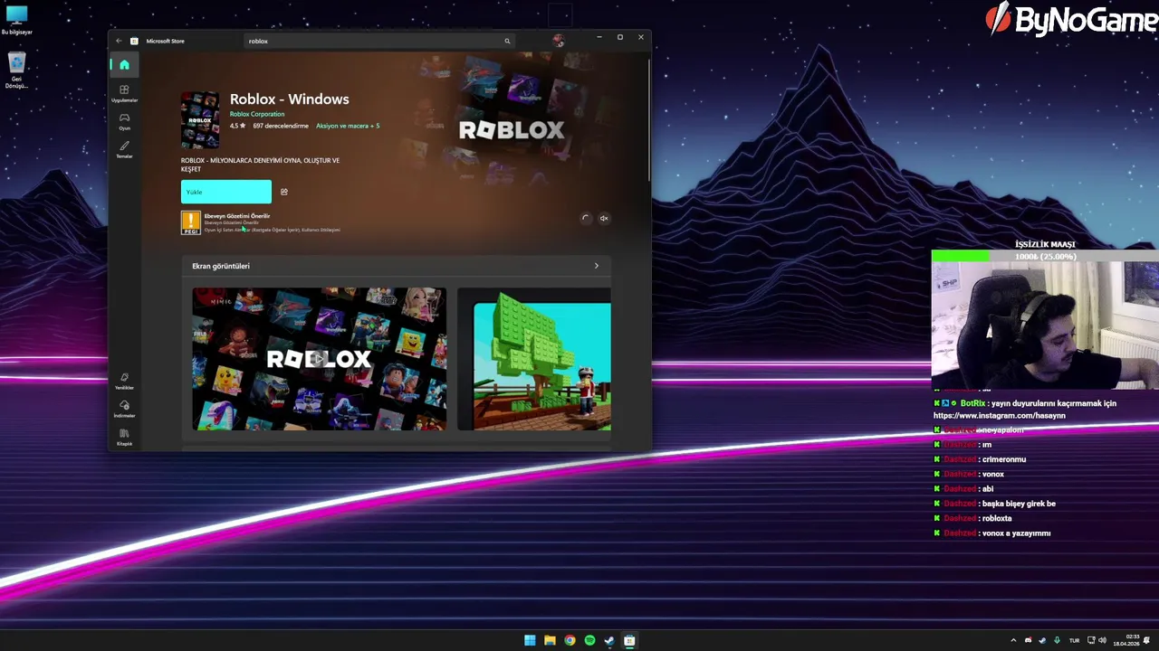Click Microsoft Store taskbar icon

(x=629, y=640)
